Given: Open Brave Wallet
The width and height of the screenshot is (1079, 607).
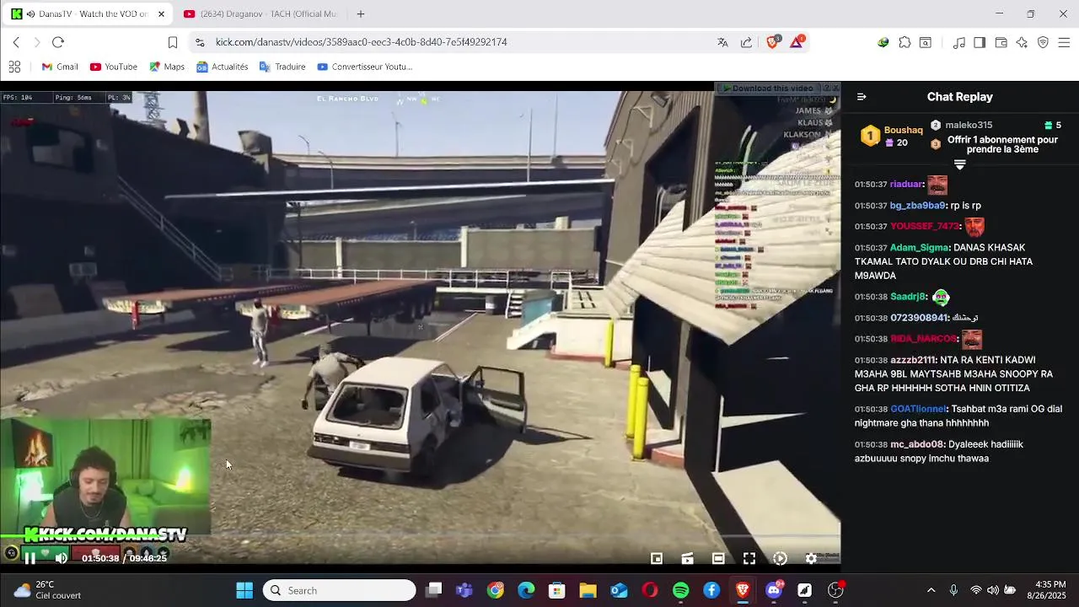Looking at the screenshot, I should coord(1001,42).
